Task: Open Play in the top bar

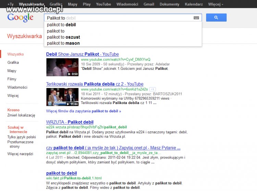Action: pyautogui.click(x=87, y=4)
